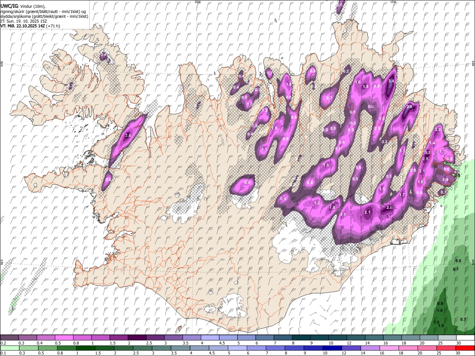The image size is (475, 356).
Task: Pick the light pink rain swatch labeled 16
Action: pyautogui.click(x=389, y=348)
